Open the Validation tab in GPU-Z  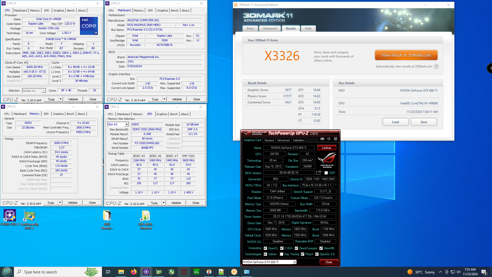(299, 140)
